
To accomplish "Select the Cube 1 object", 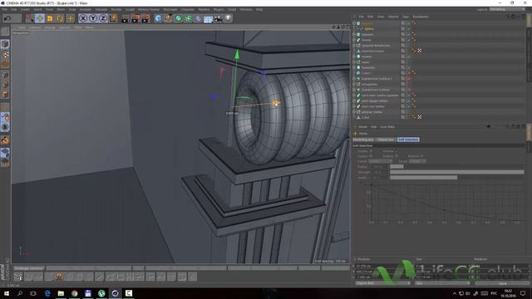I will [x=366, y=73].
